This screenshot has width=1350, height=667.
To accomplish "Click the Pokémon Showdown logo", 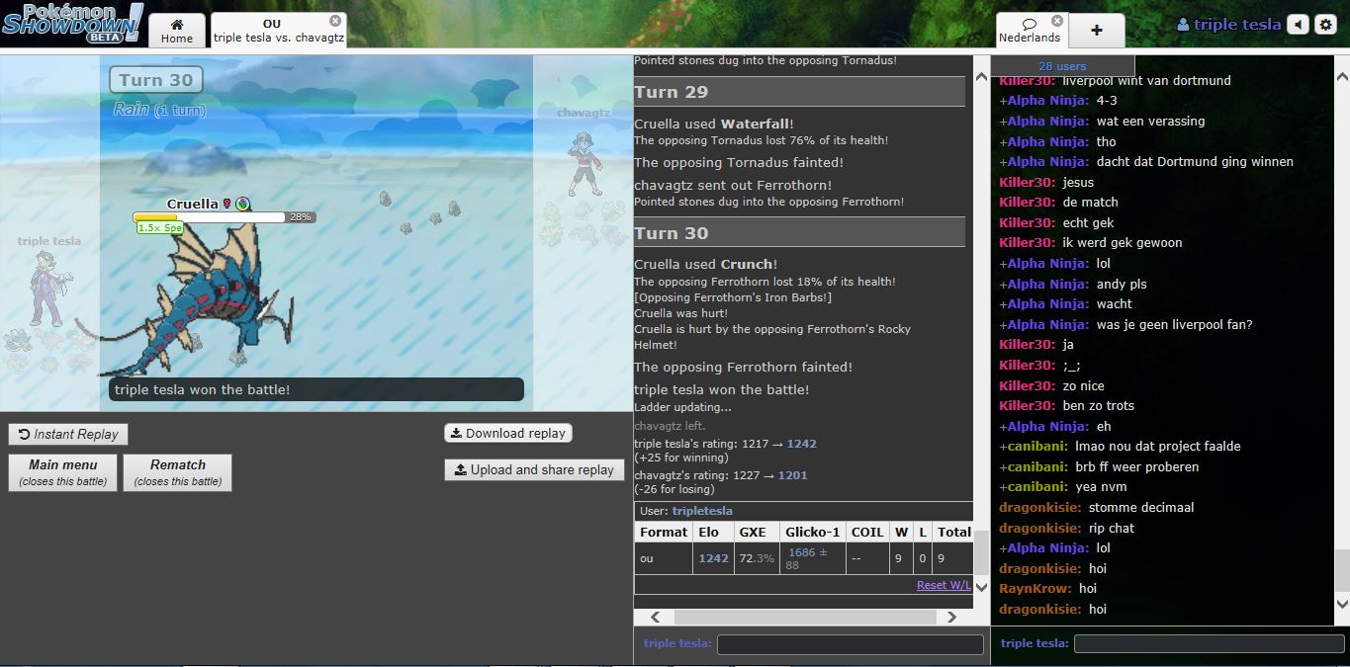I will 72,23.
